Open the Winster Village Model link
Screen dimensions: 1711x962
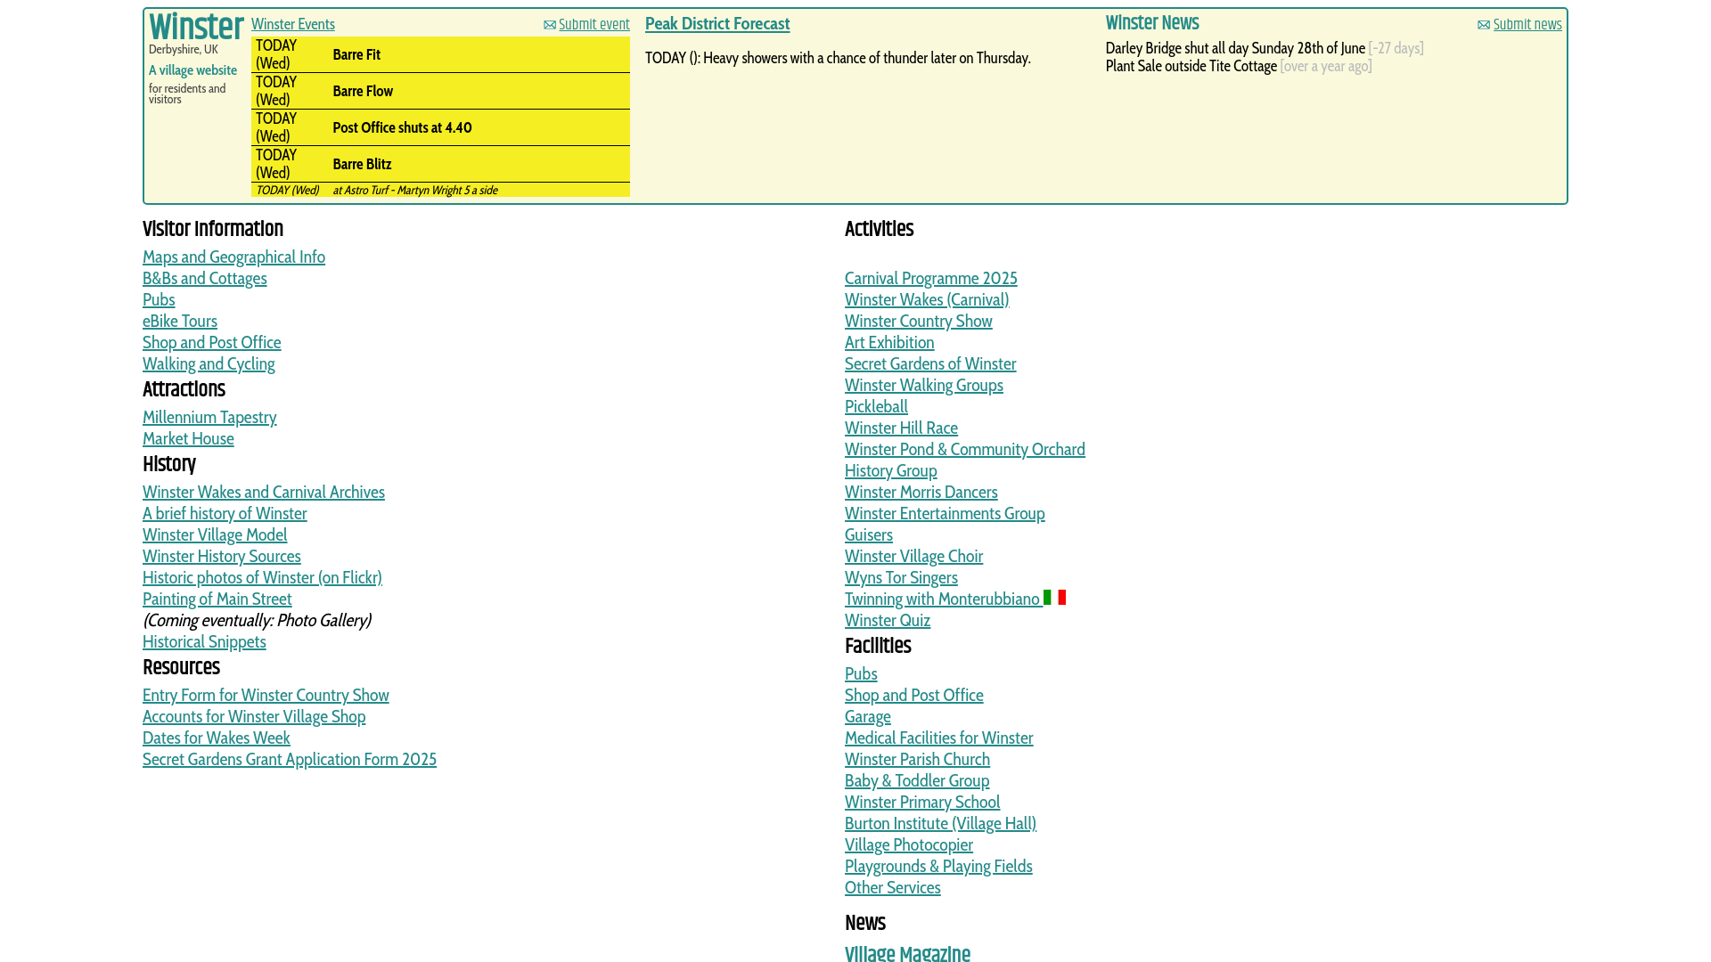(215, 534)
